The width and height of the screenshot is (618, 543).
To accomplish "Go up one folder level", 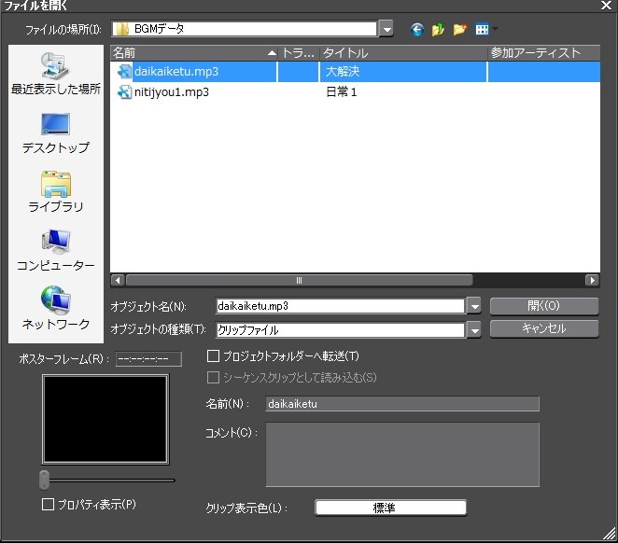I will pyautogui.click(x=438, y=29).
